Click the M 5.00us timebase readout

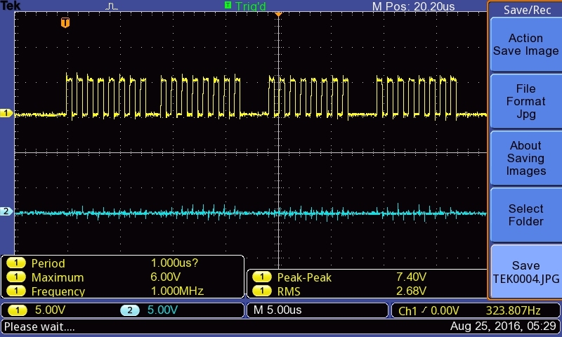pyautogui.click(x=277, y=310)
